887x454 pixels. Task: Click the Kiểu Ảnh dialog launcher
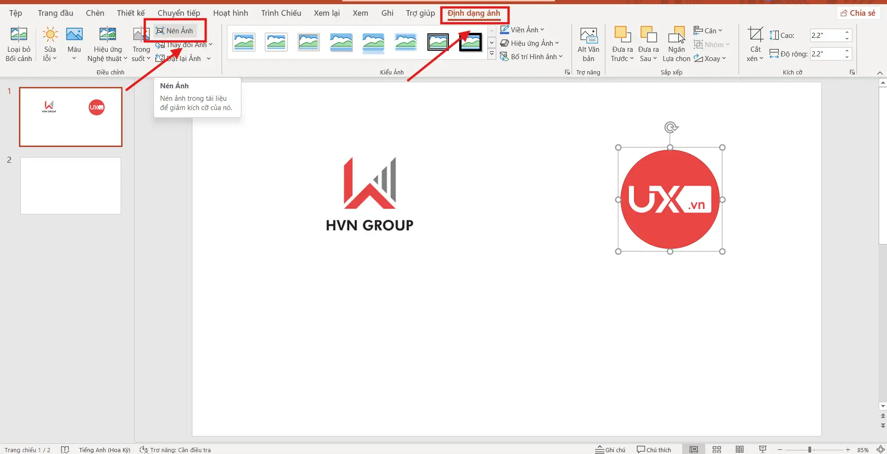click(x=567, y=72)
